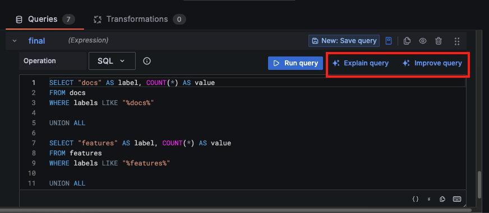This screenshot has height=213, width=489.
Task: Click the saved queries library icon
Action: click(388, 41)
